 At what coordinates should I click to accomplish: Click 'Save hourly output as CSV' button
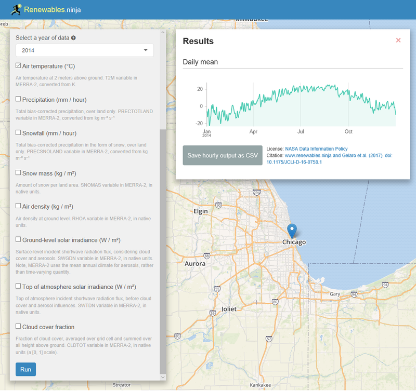point(223,155)
